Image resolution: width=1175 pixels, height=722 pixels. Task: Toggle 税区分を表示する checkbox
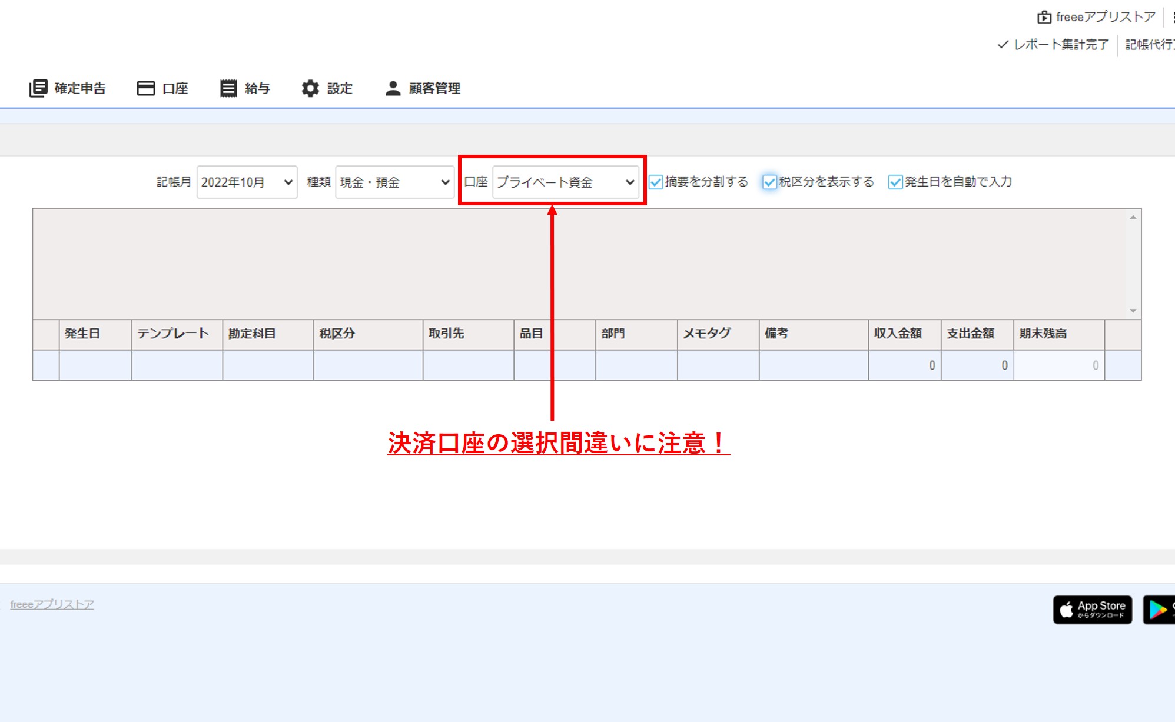coord(769,182)
